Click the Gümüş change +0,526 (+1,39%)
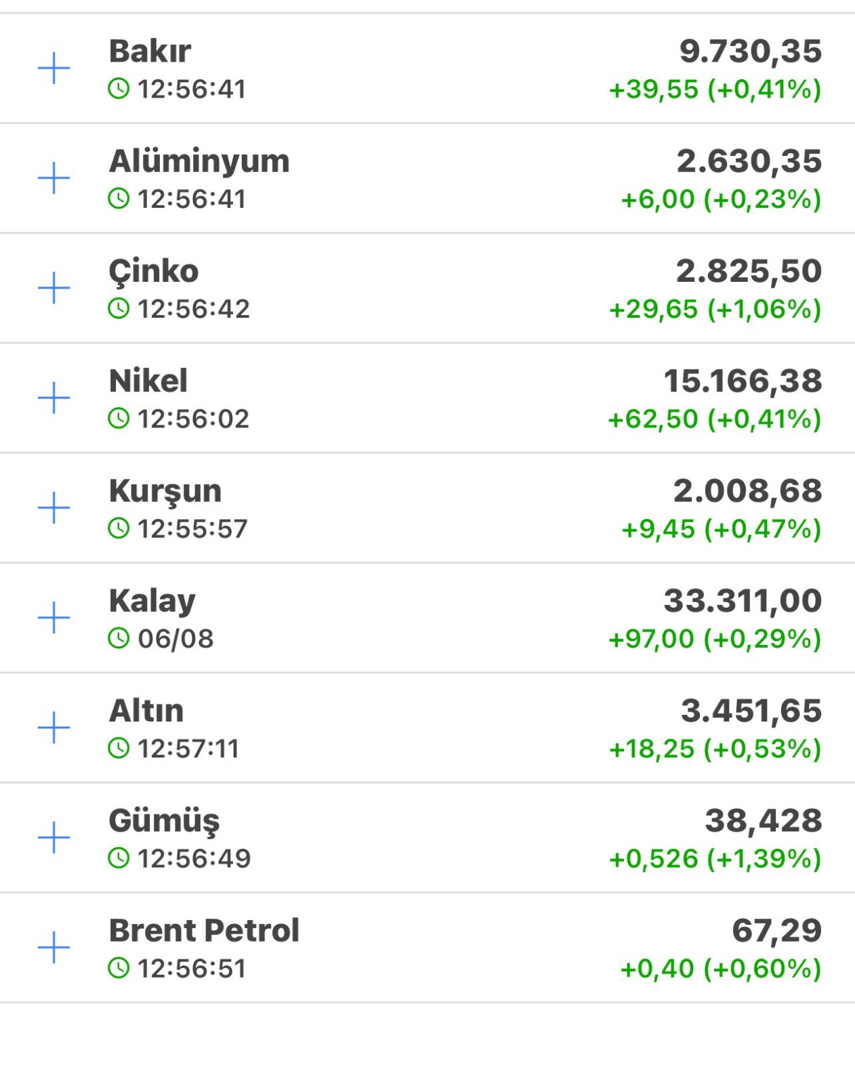Viewport: 855px width, 1084px height. [x=715, y=859]
